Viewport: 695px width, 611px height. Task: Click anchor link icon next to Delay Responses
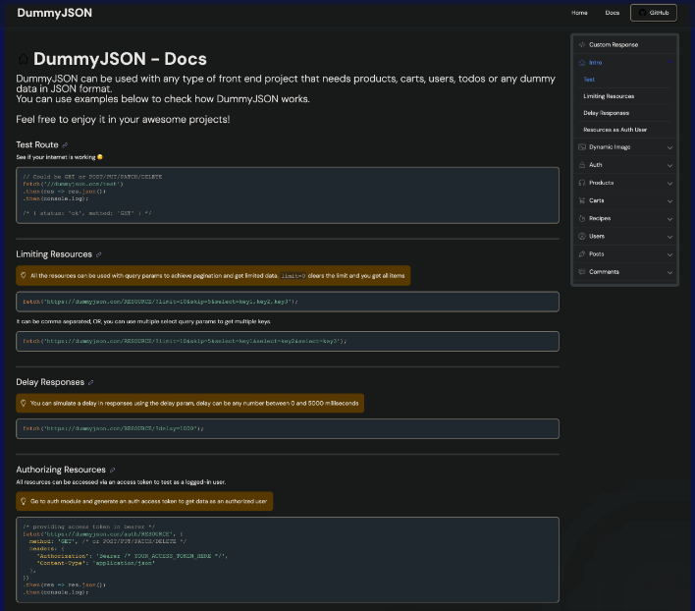pyautogui.click(x=91, y=382)
